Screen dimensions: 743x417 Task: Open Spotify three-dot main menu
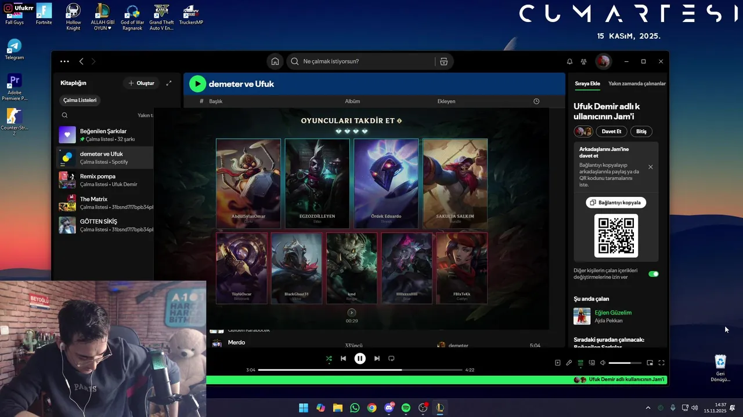(x=64, y=61)
